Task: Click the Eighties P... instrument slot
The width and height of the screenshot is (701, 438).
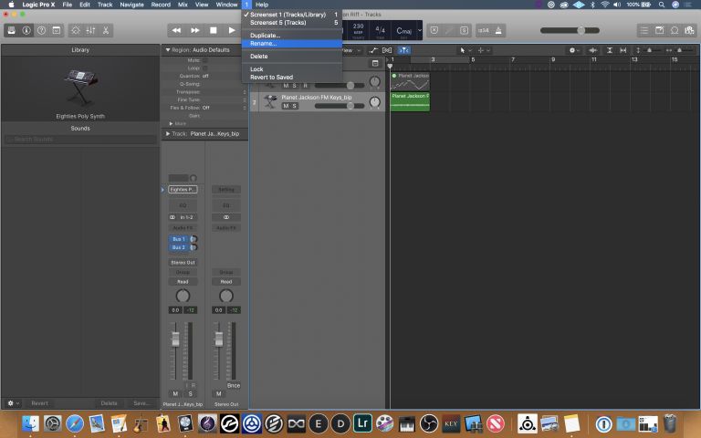Action: coord(183,190)
